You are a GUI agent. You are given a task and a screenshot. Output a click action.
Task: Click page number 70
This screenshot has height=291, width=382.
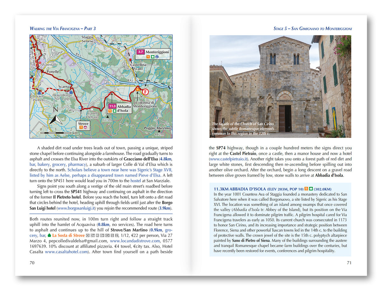(x=32, y=263)
